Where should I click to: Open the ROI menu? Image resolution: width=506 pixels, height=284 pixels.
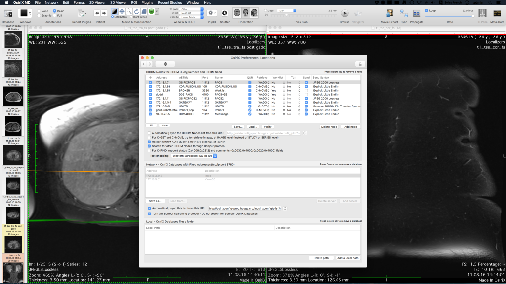pos(134,2)
